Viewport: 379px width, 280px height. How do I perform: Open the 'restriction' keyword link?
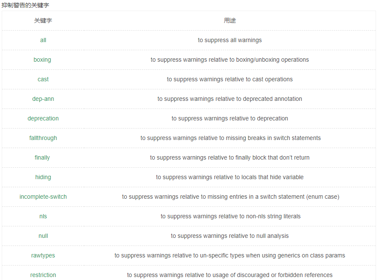pos(43,275)
